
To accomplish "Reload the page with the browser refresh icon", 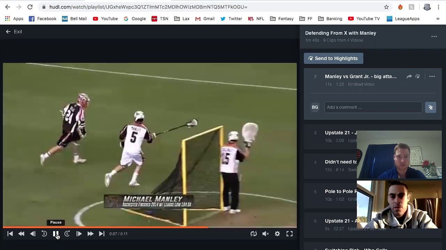I will pos(30,7).
